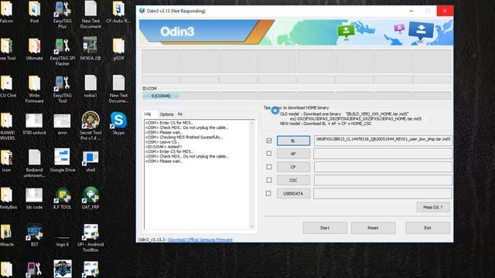Click the log panel vertical scrollbar
This screenshot has width=495, height=278.
(251, 175)
